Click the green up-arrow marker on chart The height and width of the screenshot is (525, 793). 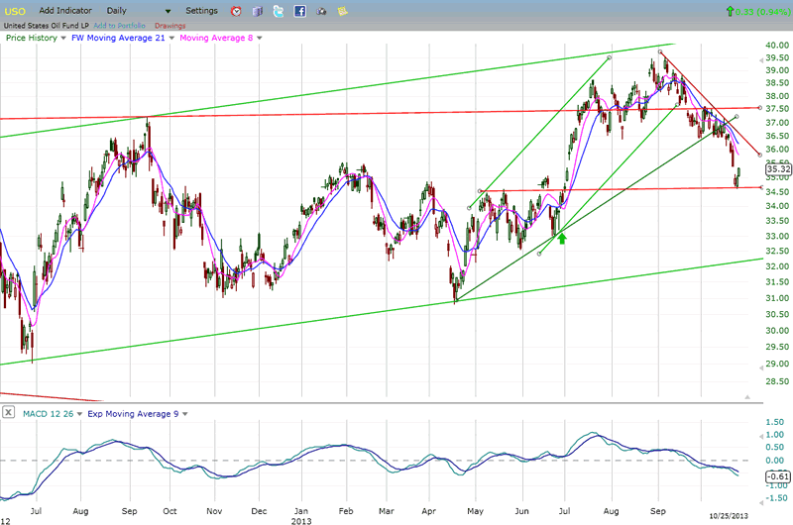tap(562, 238)
